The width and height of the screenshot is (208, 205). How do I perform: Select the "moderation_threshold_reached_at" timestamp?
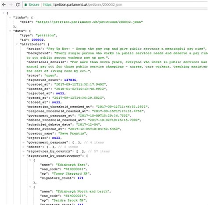point(122,107)
